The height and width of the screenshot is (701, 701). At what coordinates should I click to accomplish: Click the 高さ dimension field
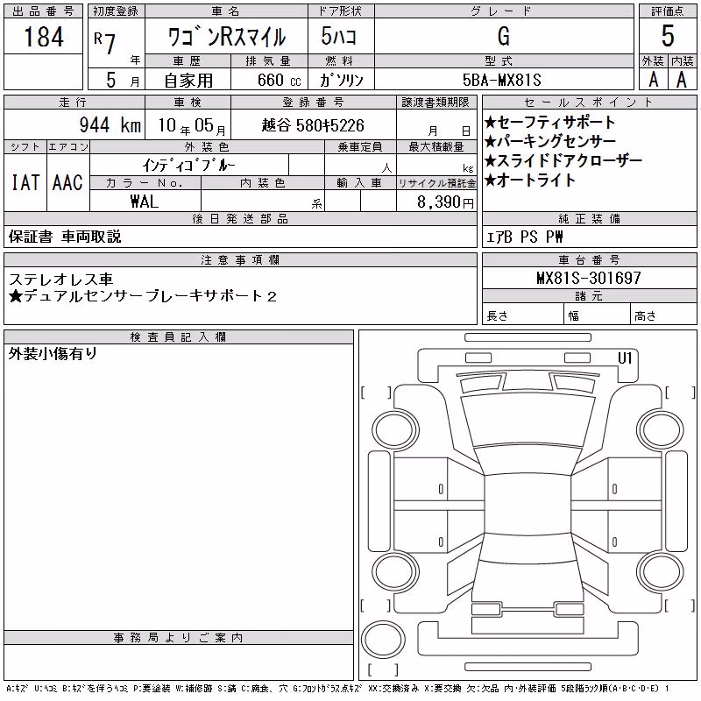[663, 314]
